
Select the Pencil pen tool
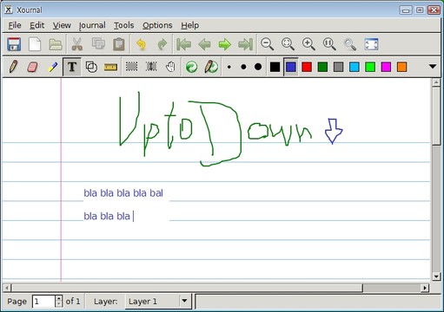(13, 67)
